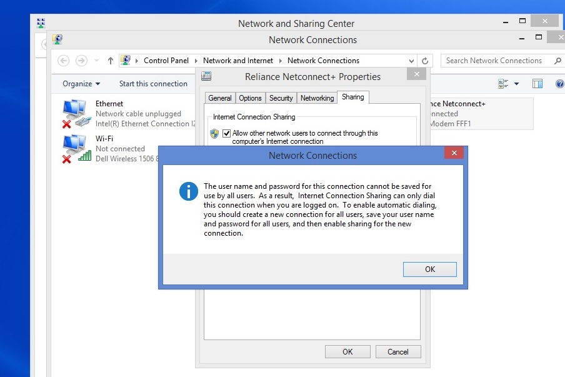Open the Organize dropdown menu
This screenshot has width=565, height=377.
(81, 84)
